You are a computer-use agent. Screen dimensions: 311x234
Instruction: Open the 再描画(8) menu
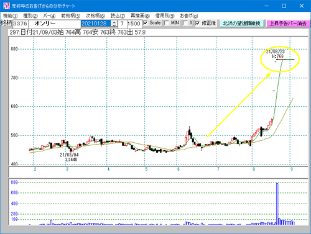140,16
